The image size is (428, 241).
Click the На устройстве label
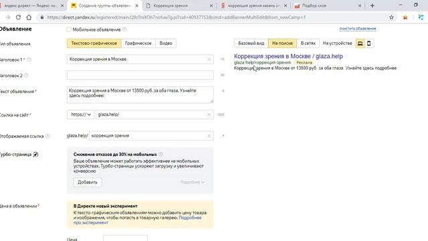coord(337,43)
